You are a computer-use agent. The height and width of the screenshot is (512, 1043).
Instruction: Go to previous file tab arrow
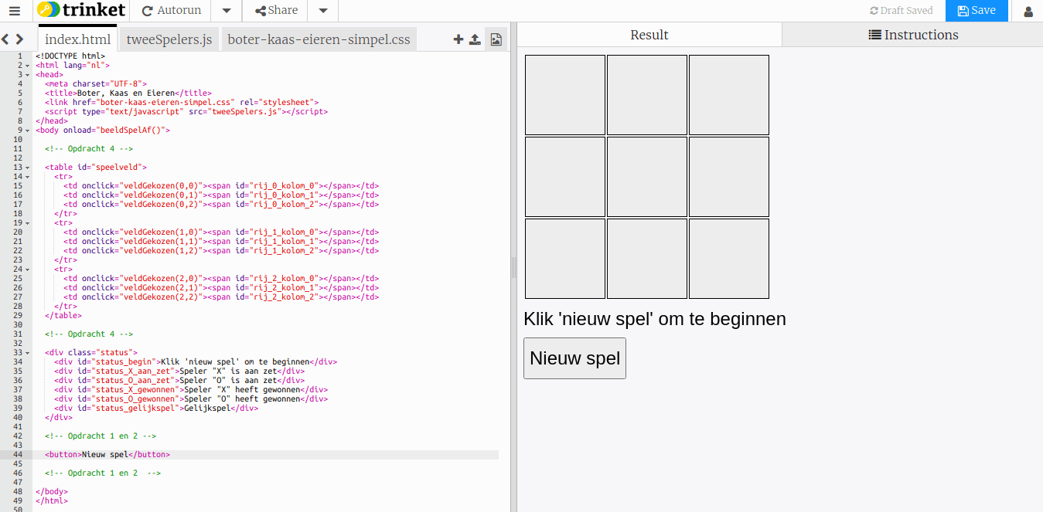[x=5, y=39]
